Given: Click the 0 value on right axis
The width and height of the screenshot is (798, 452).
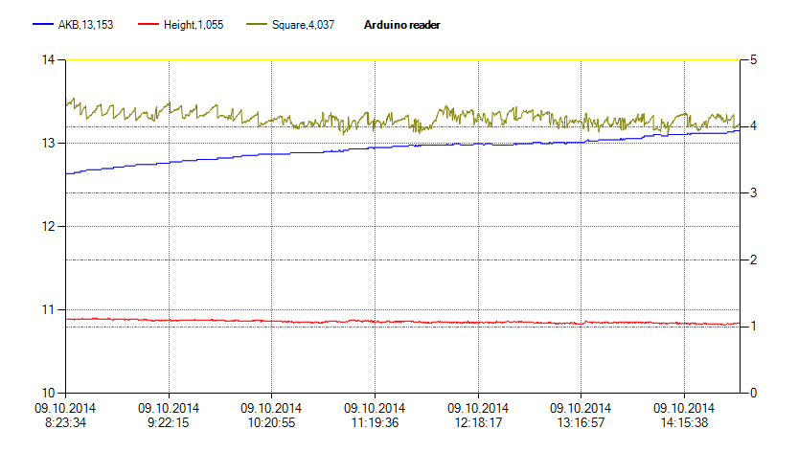Looking at the screenshot, I should point(755,393).
